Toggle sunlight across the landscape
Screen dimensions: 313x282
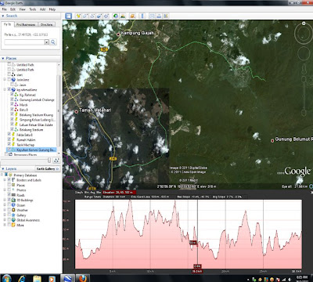(x=123, y=16)
